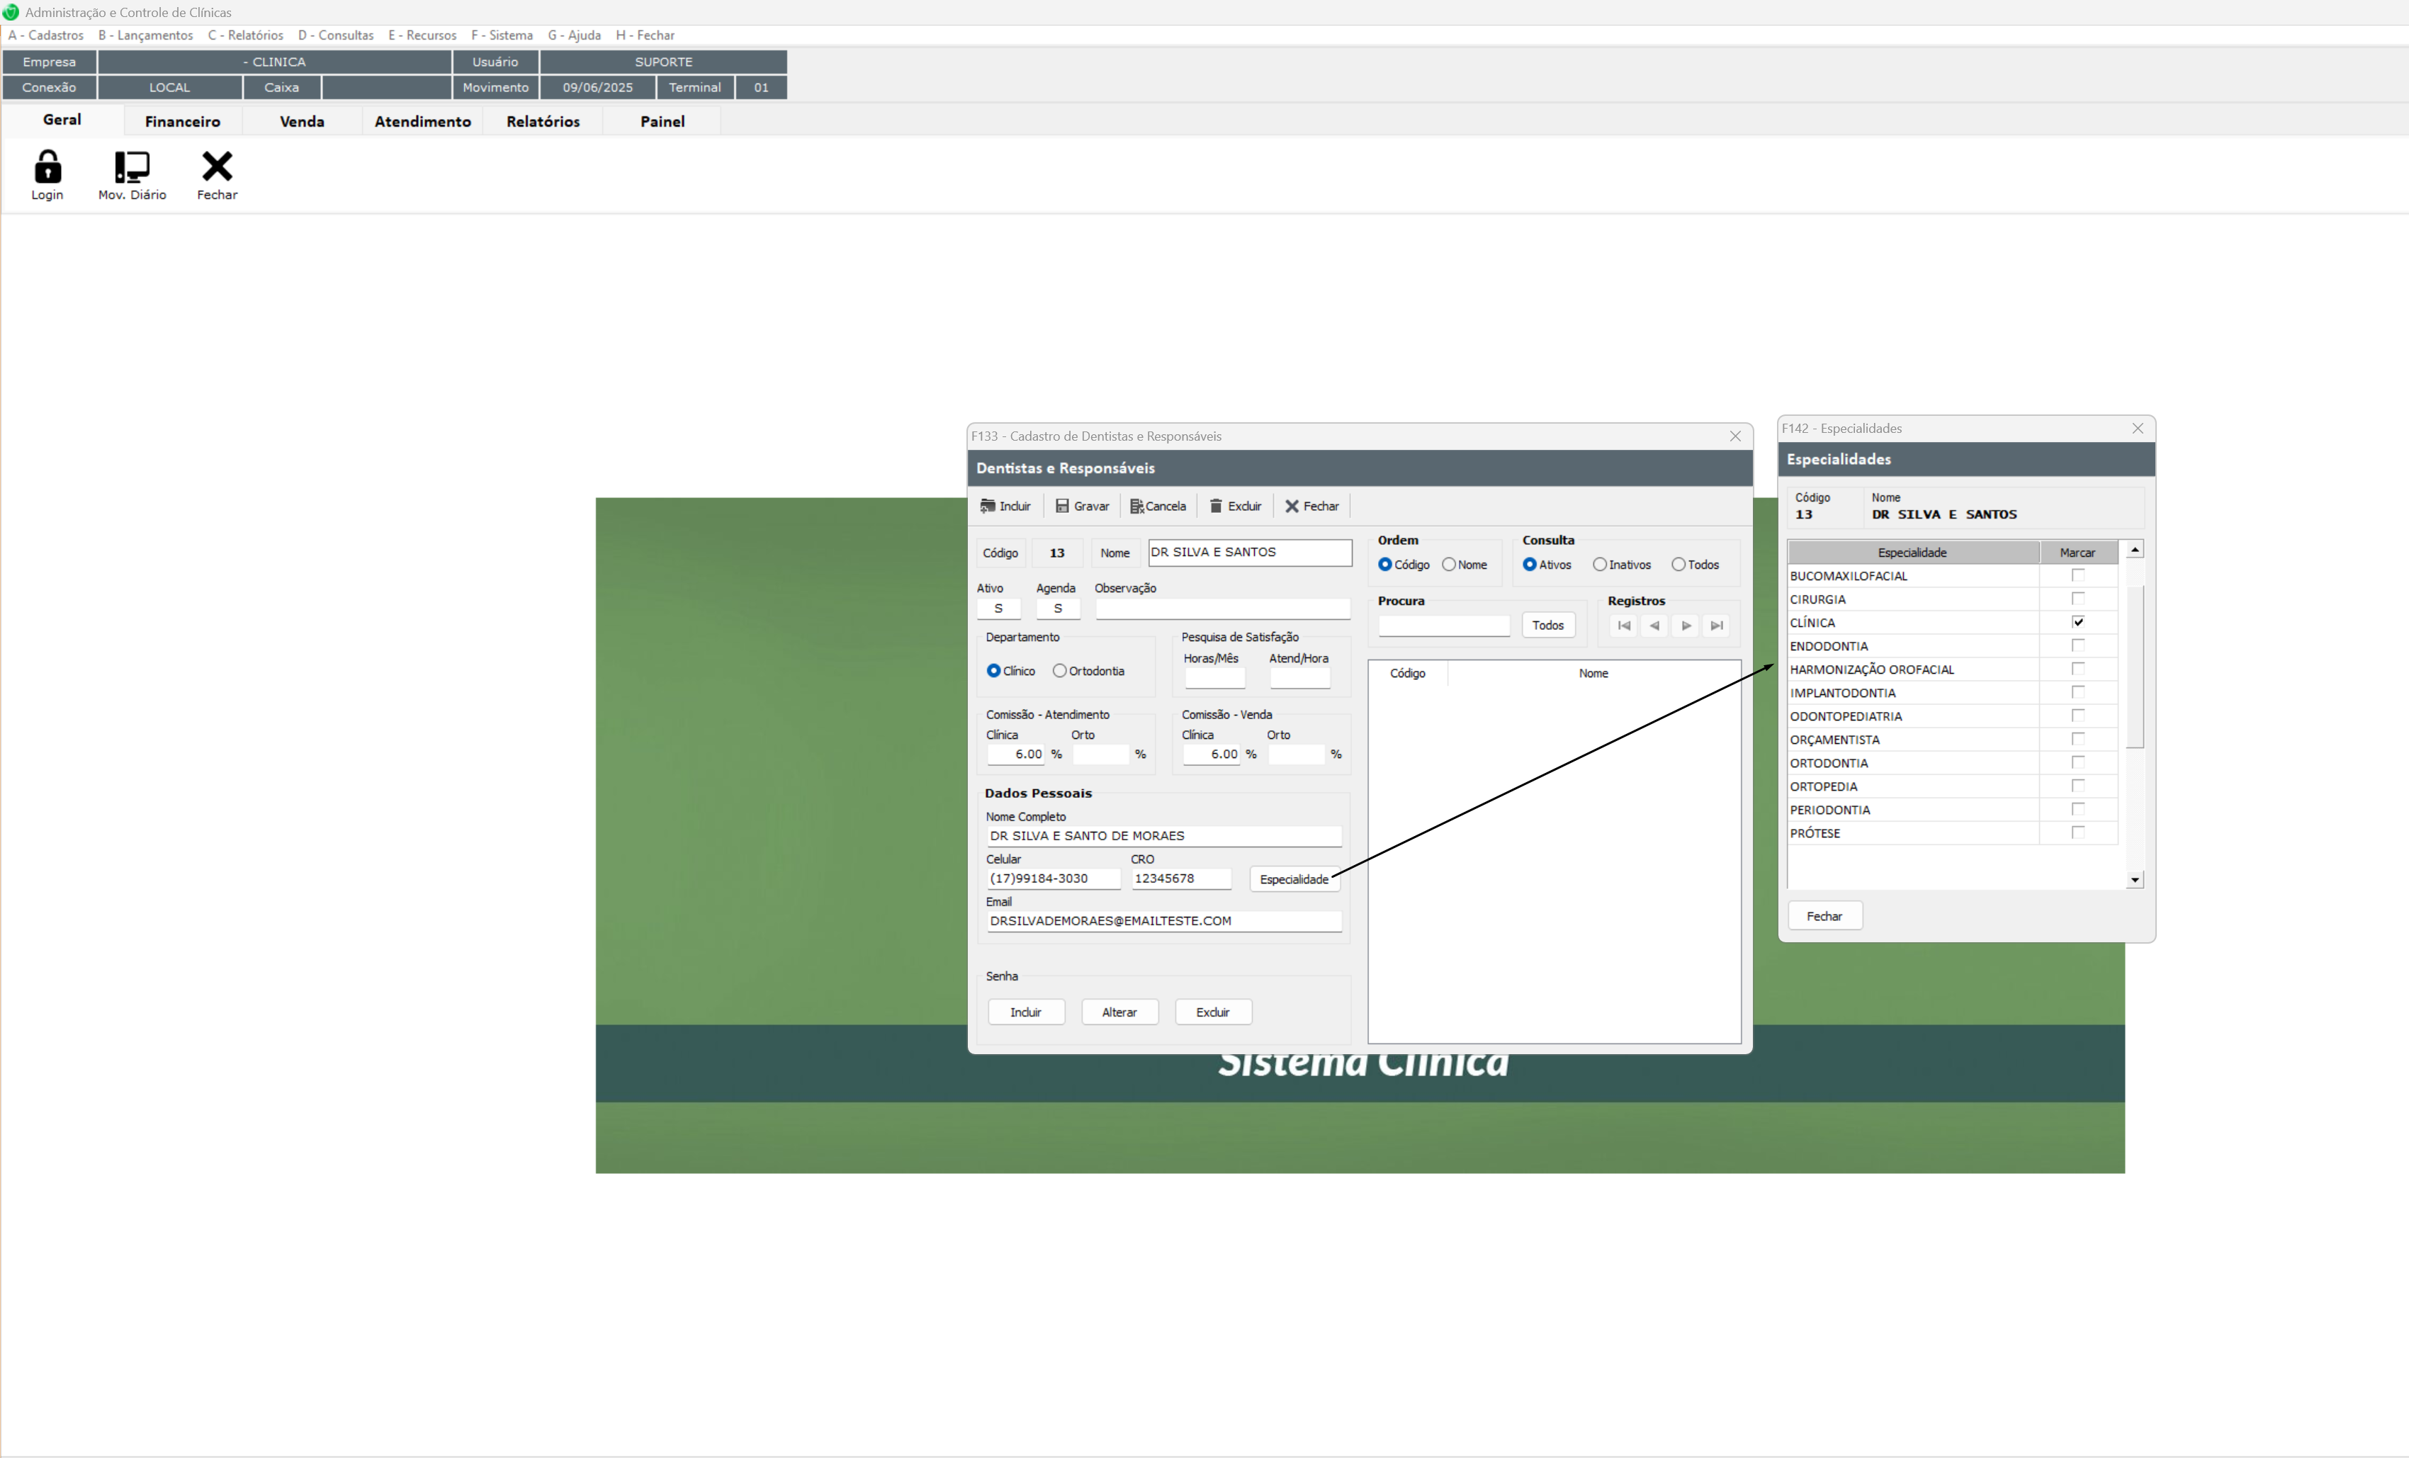Go to first record navigation arrow

1624,626
